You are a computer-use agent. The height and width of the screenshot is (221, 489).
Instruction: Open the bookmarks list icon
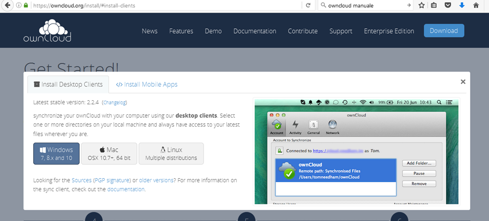[x=433, y=5]
